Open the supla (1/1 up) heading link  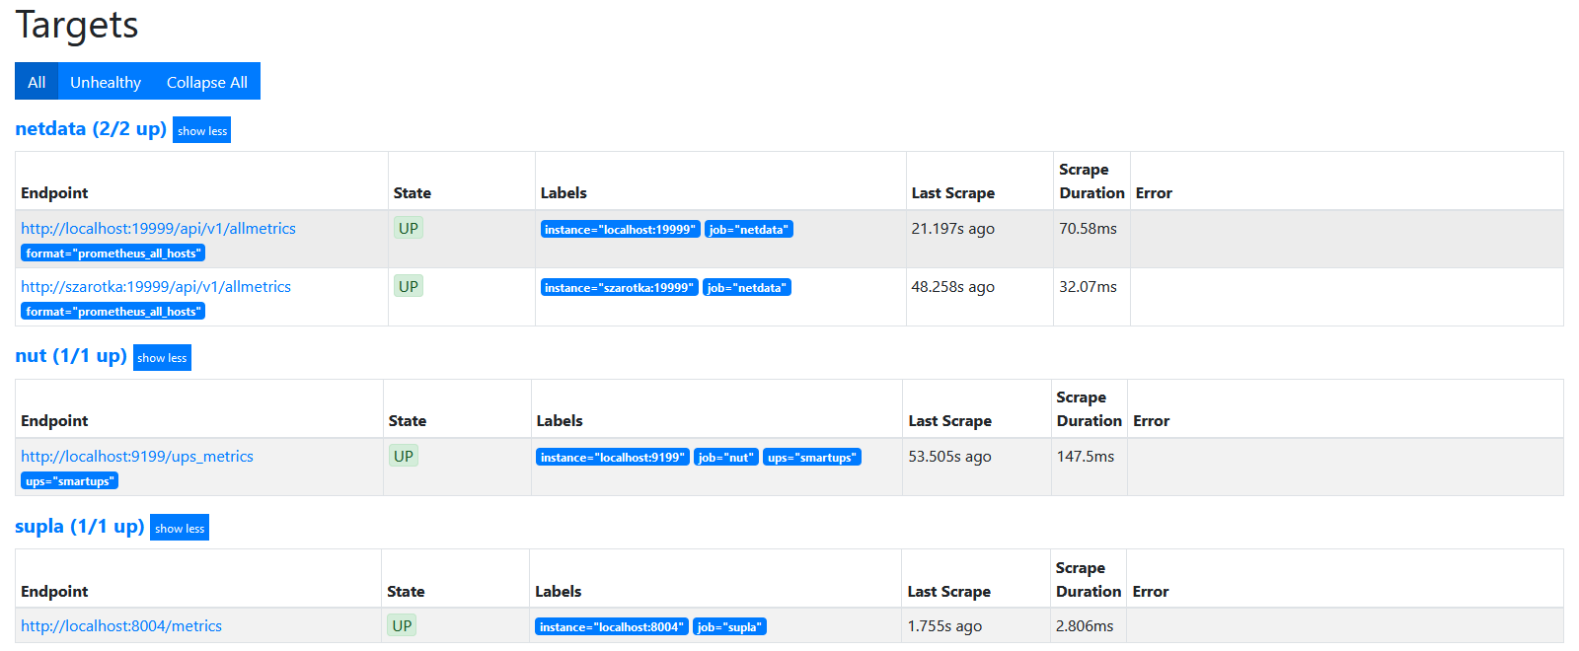pos(80,527)
